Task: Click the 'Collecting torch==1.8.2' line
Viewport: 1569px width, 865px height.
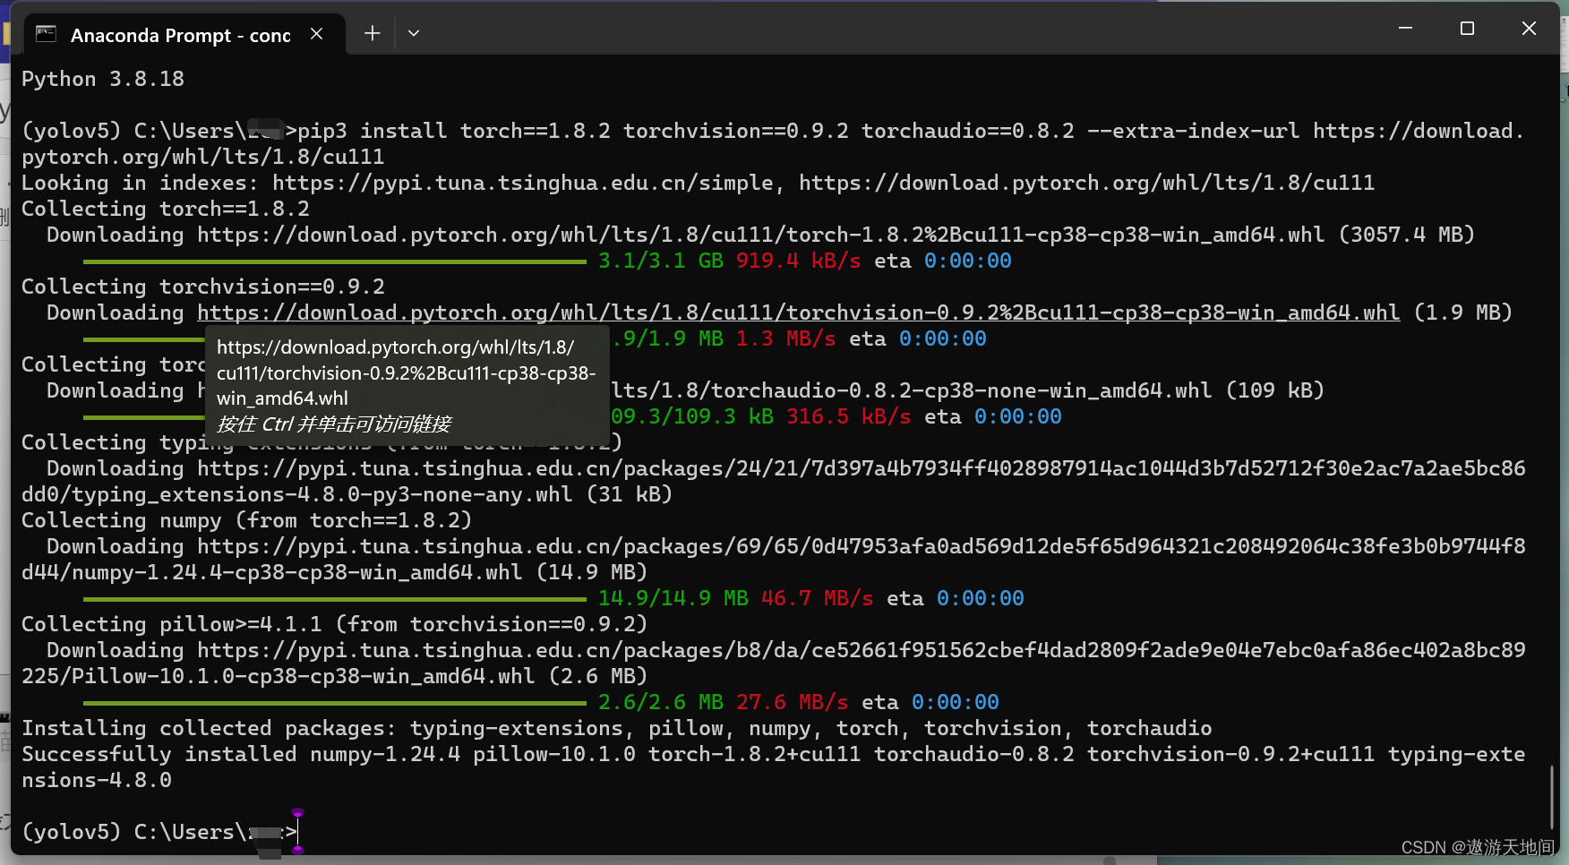Action: coord(166,209)
